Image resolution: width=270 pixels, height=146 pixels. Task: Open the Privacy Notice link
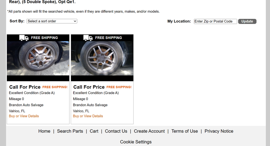219,131
